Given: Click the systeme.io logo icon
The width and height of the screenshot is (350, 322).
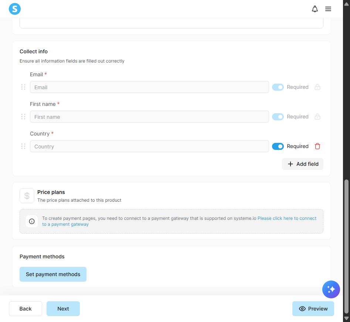Looking at the screenshot, I should pos(15,9).
